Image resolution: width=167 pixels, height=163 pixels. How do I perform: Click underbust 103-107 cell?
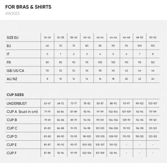(153, 103)
